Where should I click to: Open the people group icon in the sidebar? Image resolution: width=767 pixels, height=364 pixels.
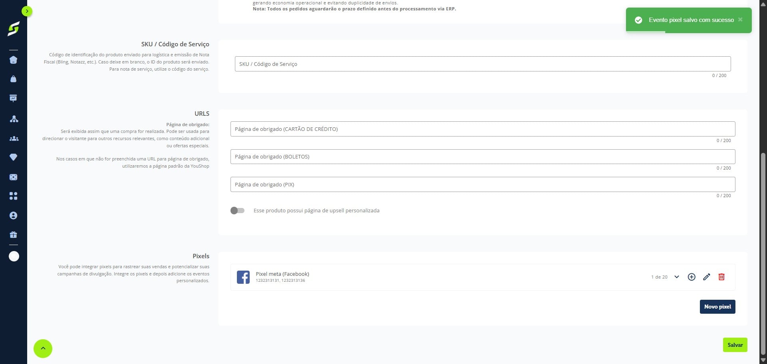[14, 138]
